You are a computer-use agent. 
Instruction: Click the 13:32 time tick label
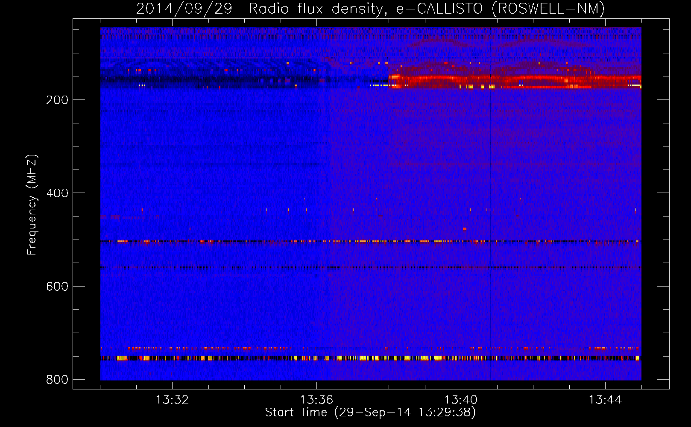pyautogui.click(x=172, y=400)
